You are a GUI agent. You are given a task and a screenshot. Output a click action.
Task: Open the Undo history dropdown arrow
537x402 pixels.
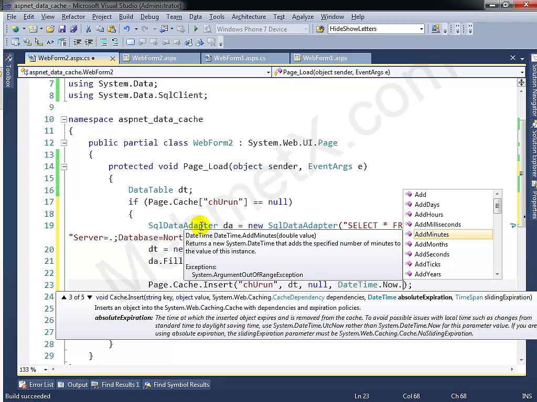136,29
